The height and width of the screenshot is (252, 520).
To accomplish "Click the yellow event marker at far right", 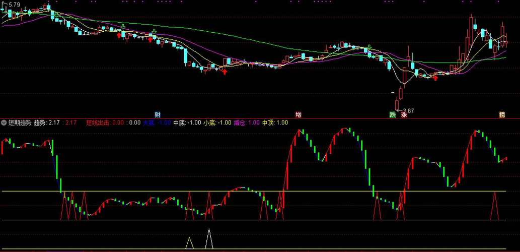I will tap(501, 114).
